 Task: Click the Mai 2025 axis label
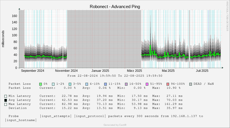tap(168, 71)
